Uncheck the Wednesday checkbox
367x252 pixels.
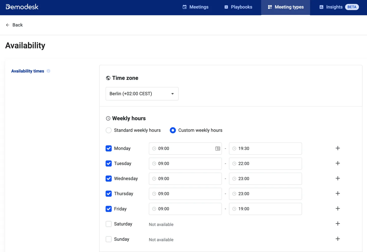point(109,179)
